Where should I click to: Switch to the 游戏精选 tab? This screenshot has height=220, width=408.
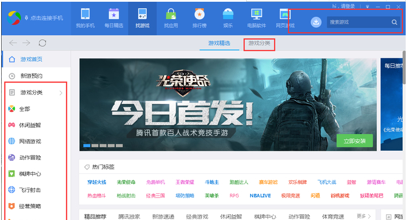coord(219,43)
